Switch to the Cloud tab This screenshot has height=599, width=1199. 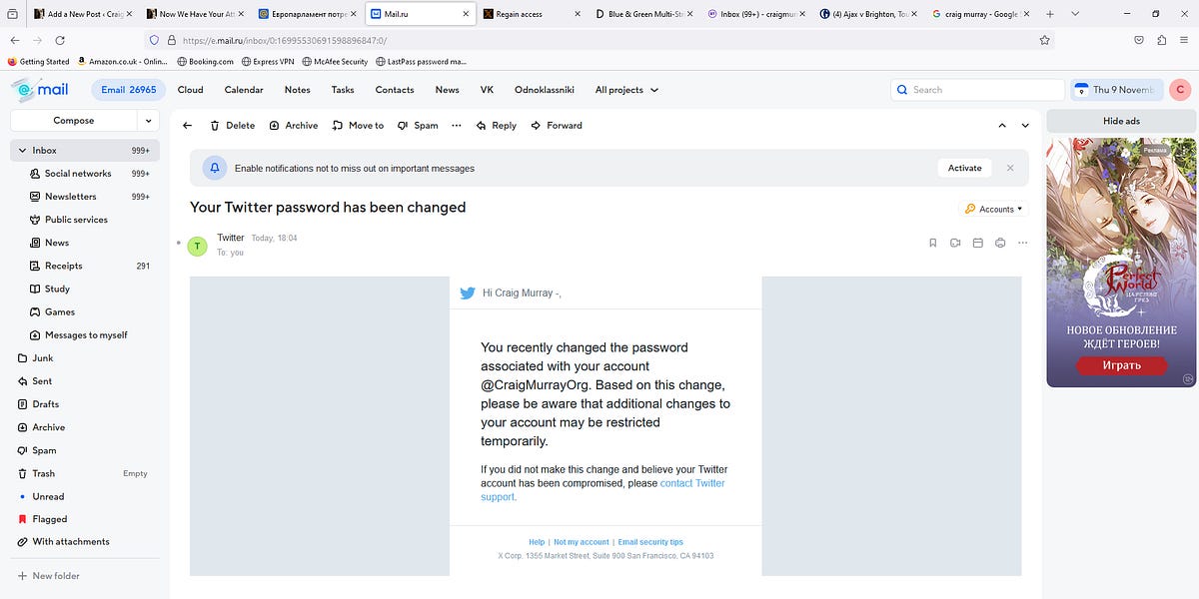pos(190,90)
